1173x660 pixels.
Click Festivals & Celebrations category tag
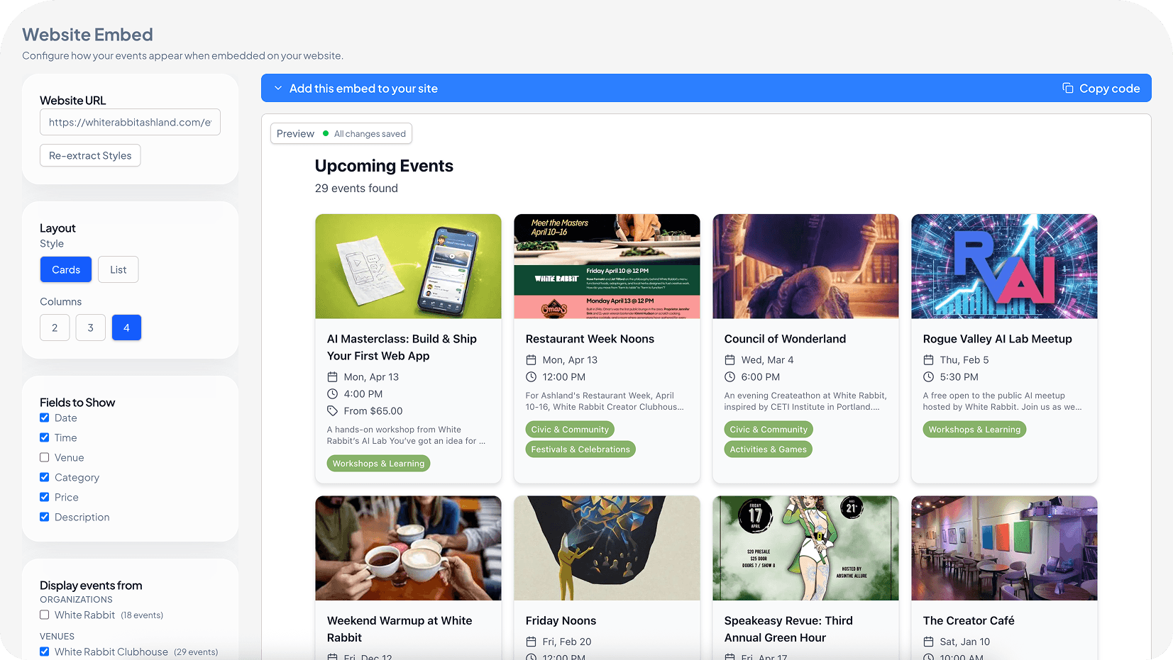(x=580, y=449)
